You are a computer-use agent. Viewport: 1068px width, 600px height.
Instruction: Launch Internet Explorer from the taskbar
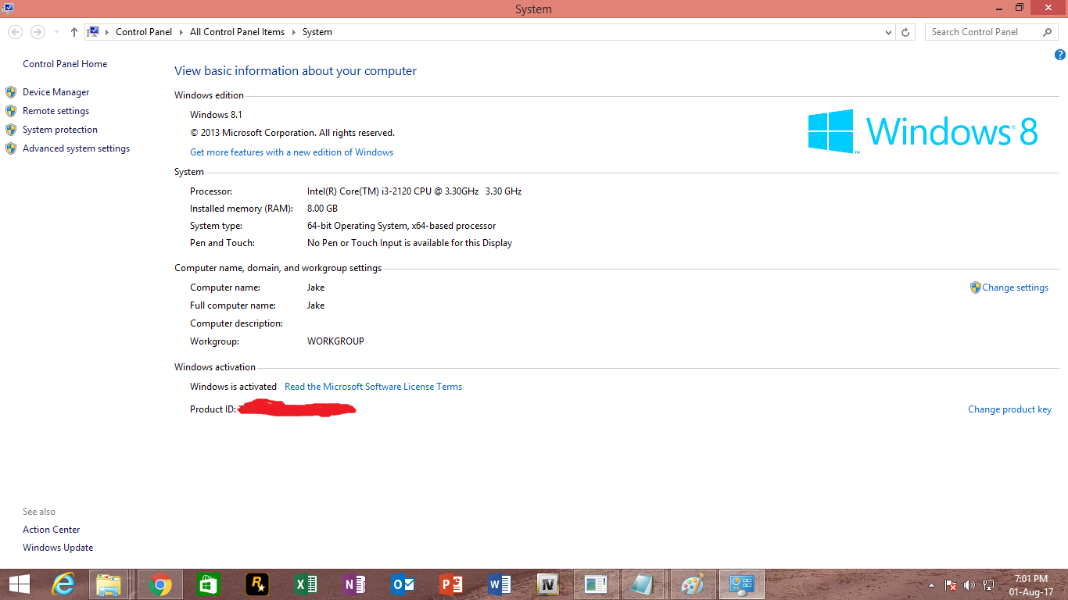click(x=63, y=584)
